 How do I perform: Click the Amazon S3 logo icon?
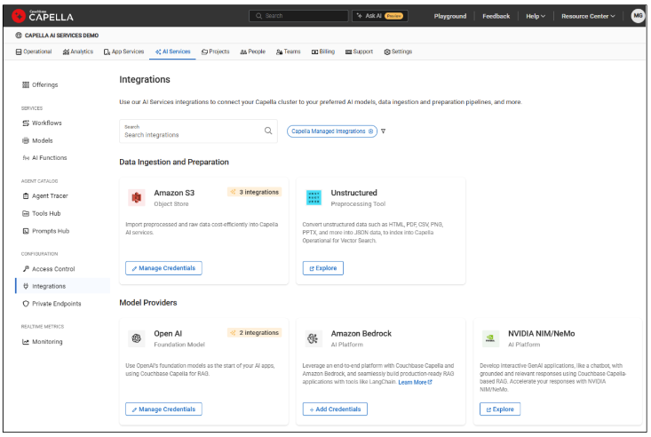click(137, 198)
